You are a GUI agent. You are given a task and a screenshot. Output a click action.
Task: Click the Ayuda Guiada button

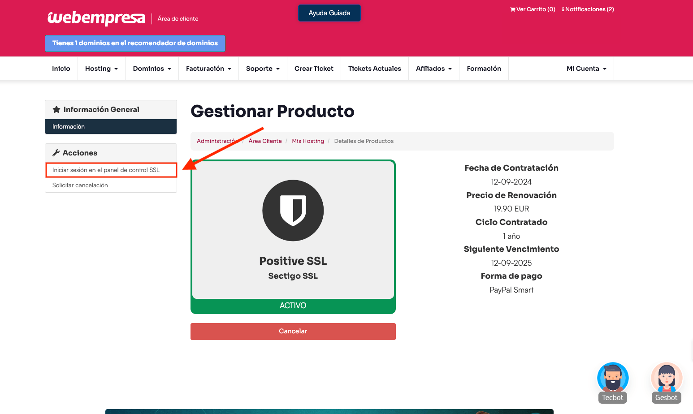[329, 13]
